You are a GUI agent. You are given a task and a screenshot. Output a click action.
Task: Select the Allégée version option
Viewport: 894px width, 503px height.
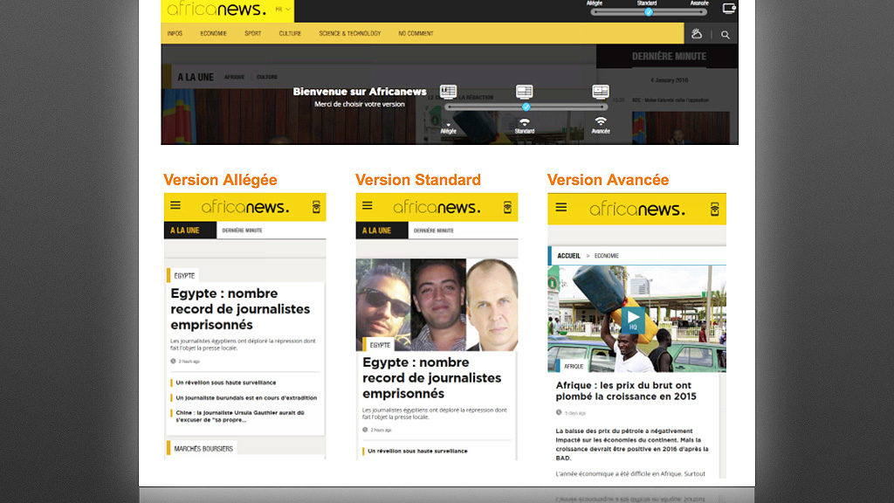coord(449,131)
